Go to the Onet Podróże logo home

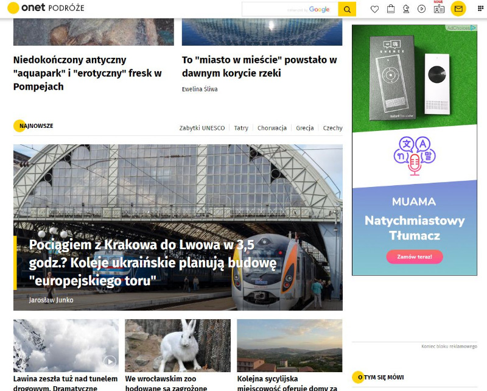(46, 8)
